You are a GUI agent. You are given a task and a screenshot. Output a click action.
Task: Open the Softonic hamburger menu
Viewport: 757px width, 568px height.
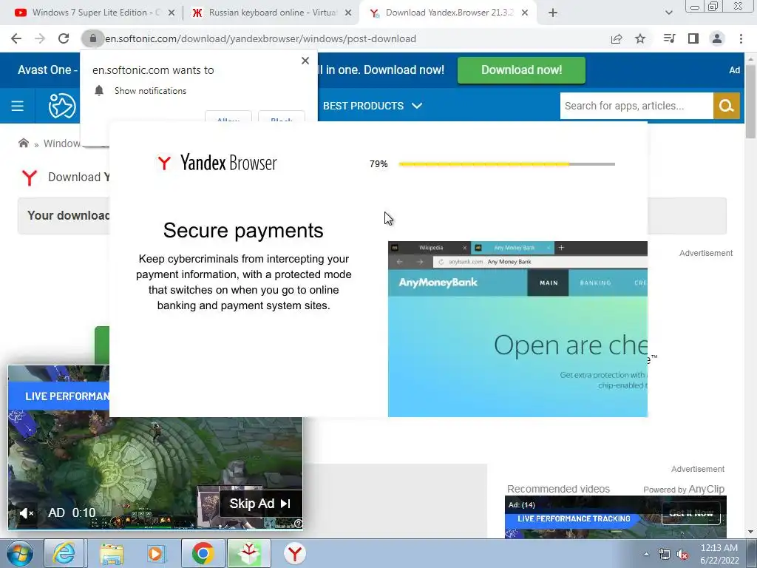point(18,106)
